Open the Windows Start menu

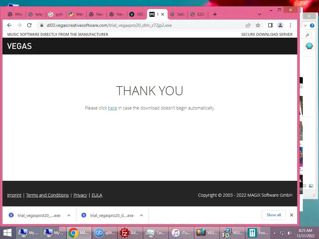tap(7, 233)
